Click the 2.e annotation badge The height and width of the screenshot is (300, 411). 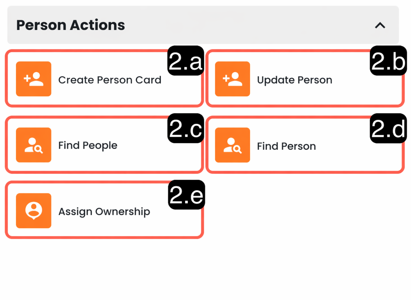coord(187,195)
